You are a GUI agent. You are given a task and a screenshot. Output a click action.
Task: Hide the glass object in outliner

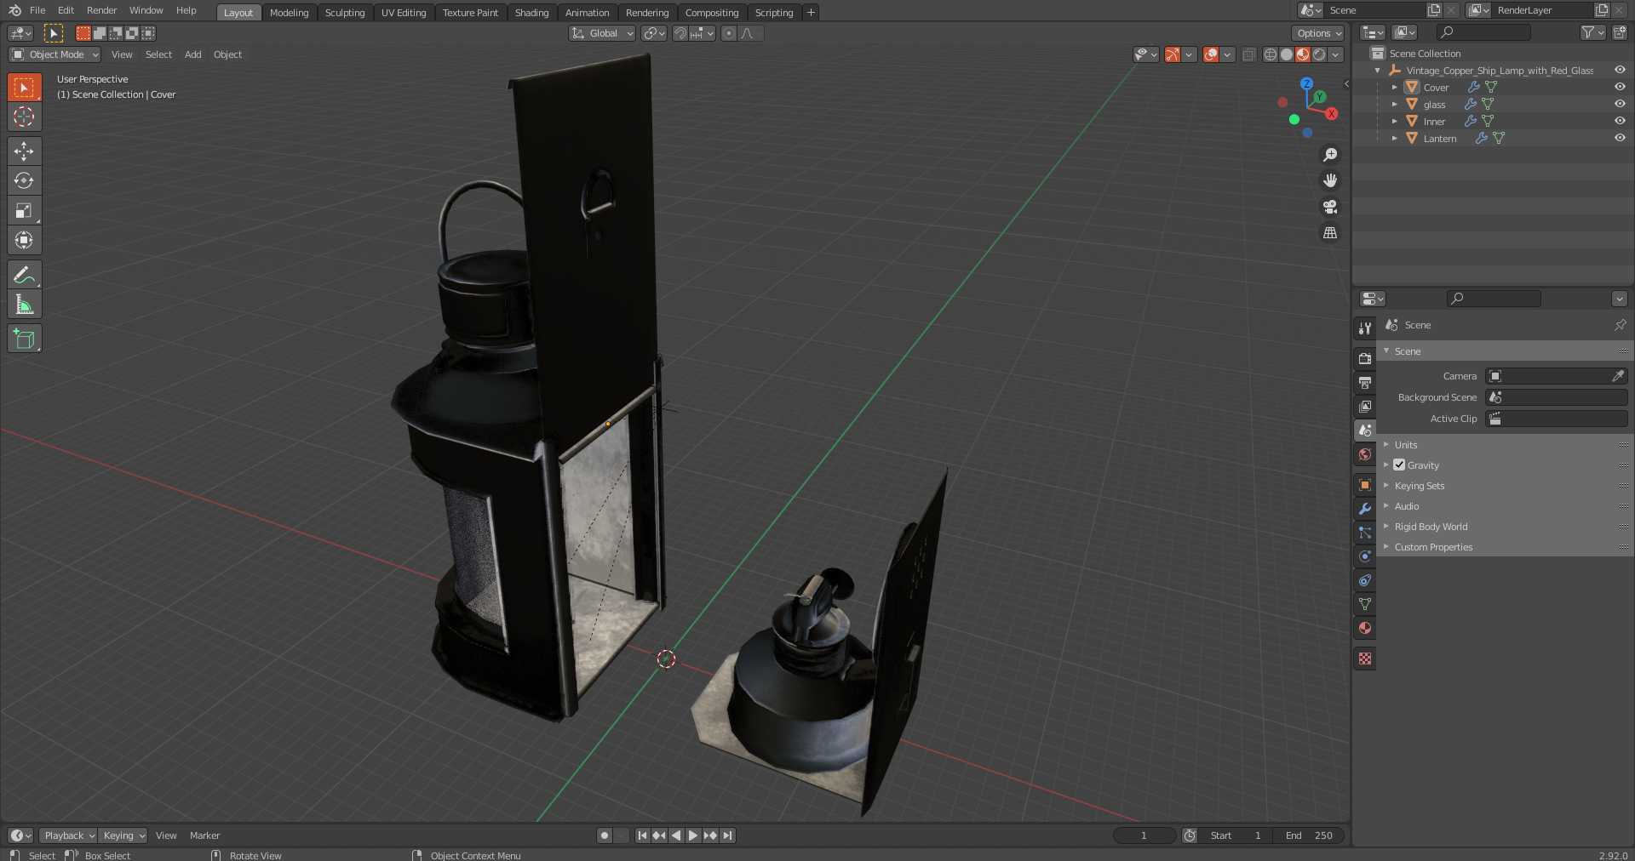pos(1620,104)
